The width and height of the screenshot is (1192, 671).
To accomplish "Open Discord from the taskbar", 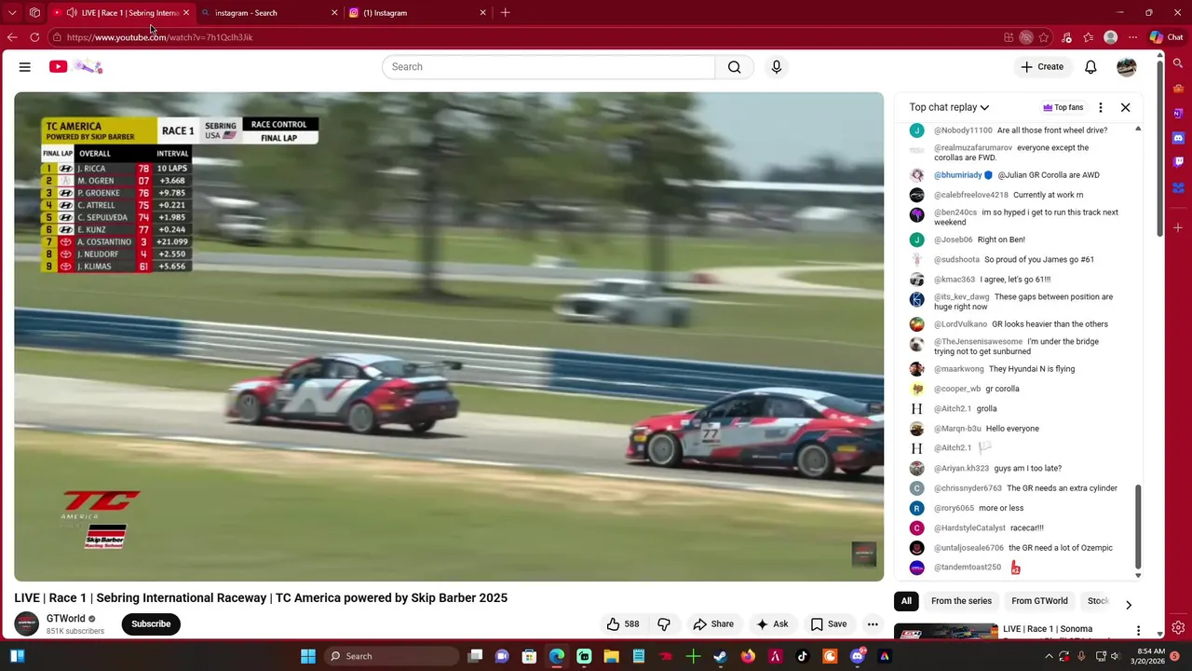I will click(x=858, y=656).
